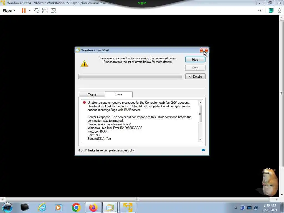Click the VMware horizontal scrollbar thumb
This screenshot has height=213, width=284.
click(x=137, y=199)
